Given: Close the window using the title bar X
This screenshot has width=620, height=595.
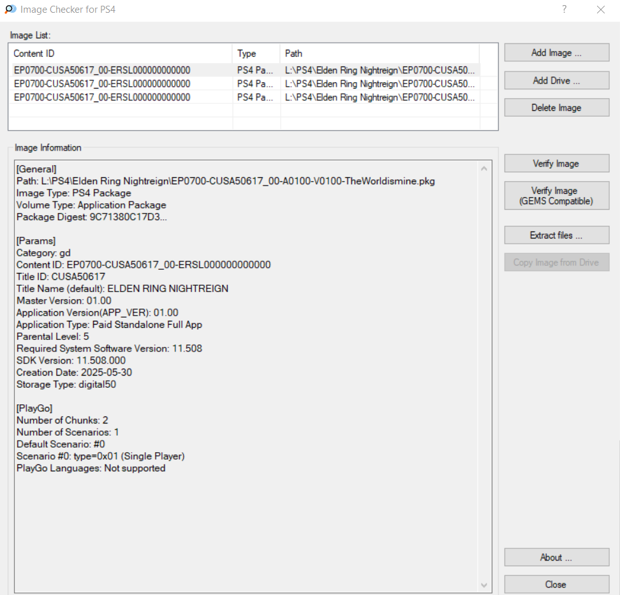Looking at the screenshot, I should tap(600, 10).
